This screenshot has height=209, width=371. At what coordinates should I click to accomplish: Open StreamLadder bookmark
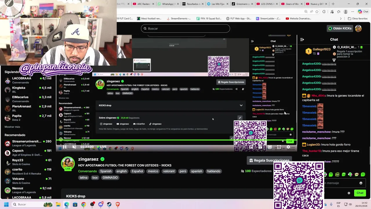tap(268, 19)
